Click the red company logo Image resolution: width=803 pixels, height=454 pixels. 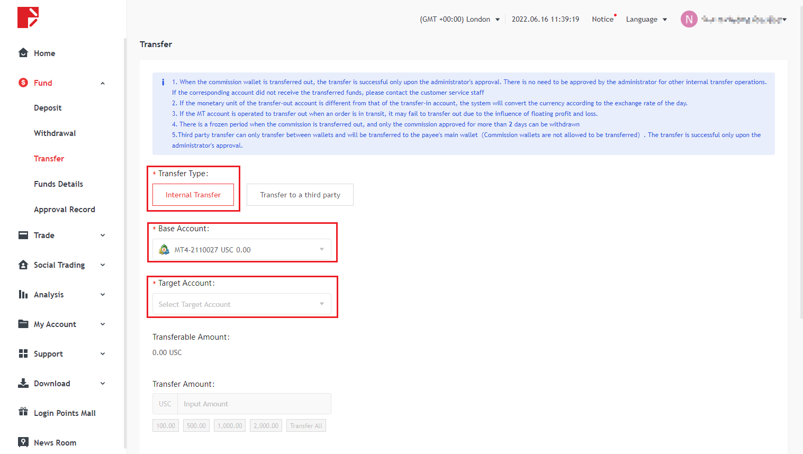tap(28, 17)
